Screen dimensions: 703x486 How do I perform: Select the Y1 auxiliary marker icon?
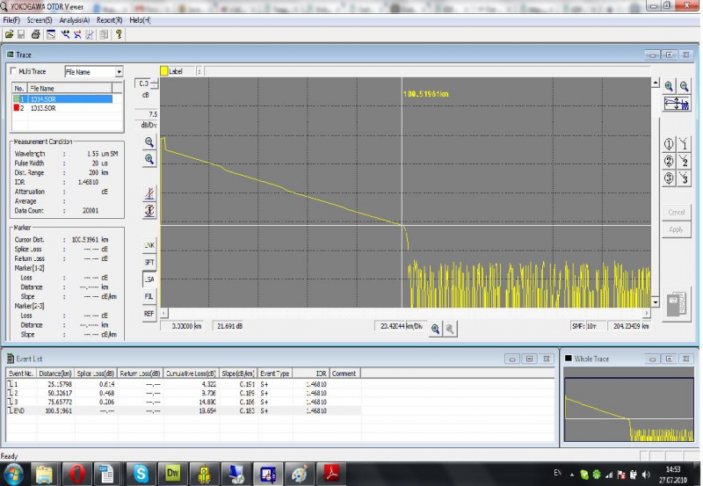click(684, 144)
